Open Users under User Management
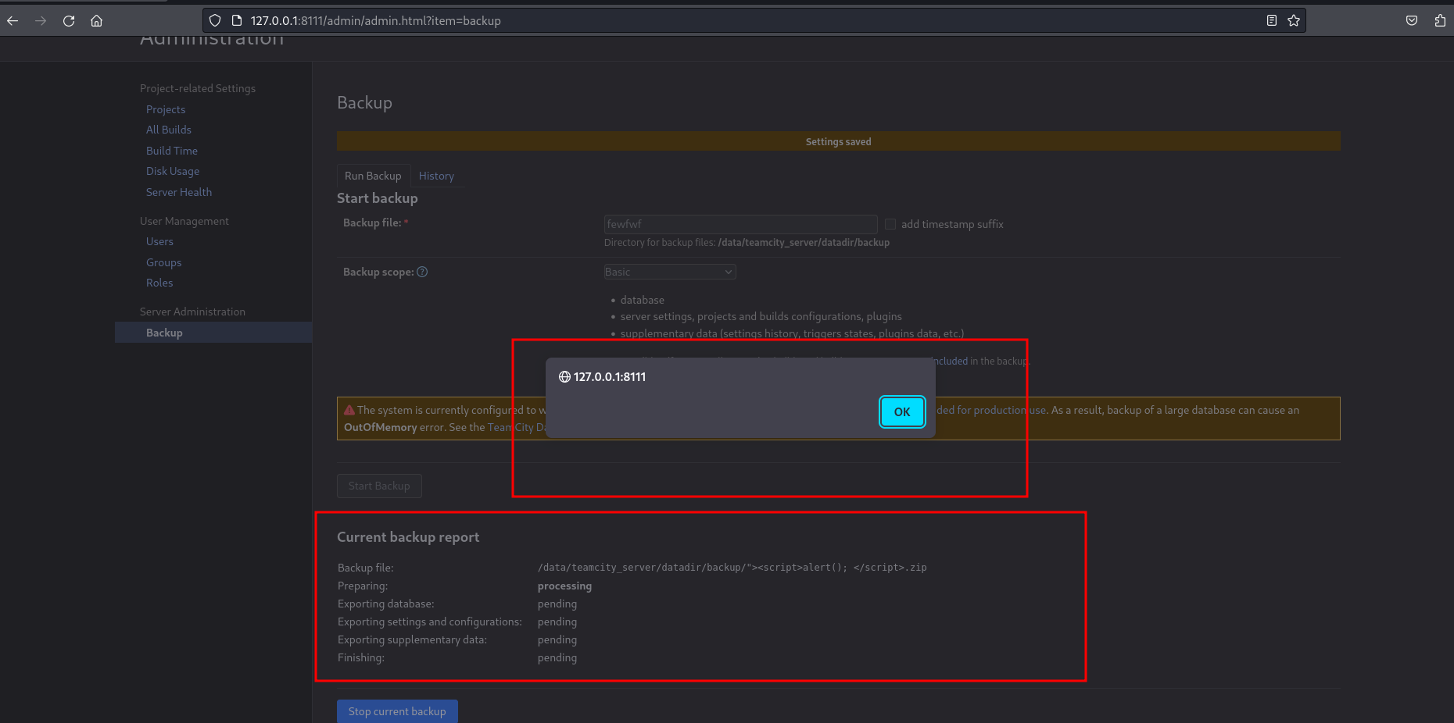 click(x=159, y=241)
